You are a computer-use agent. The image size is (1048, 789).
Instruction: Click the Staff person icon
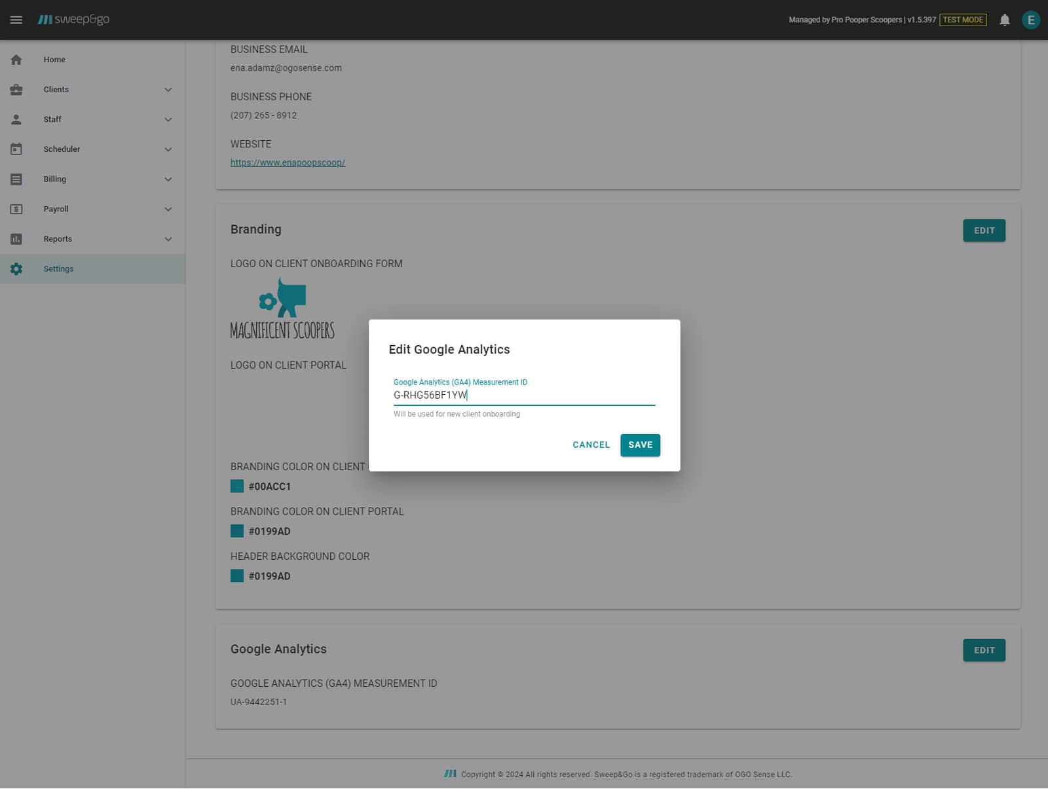(16, 119)
